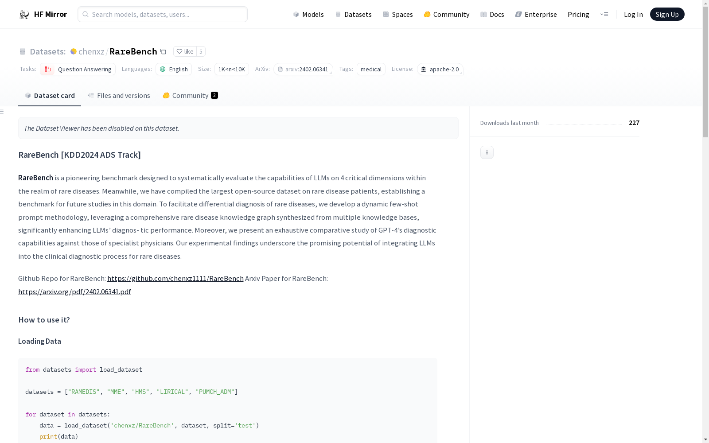Follow the github.com/chenxz1111/RareBench link
The height and width of the screenshot is (443, 709).
(175, 278)
